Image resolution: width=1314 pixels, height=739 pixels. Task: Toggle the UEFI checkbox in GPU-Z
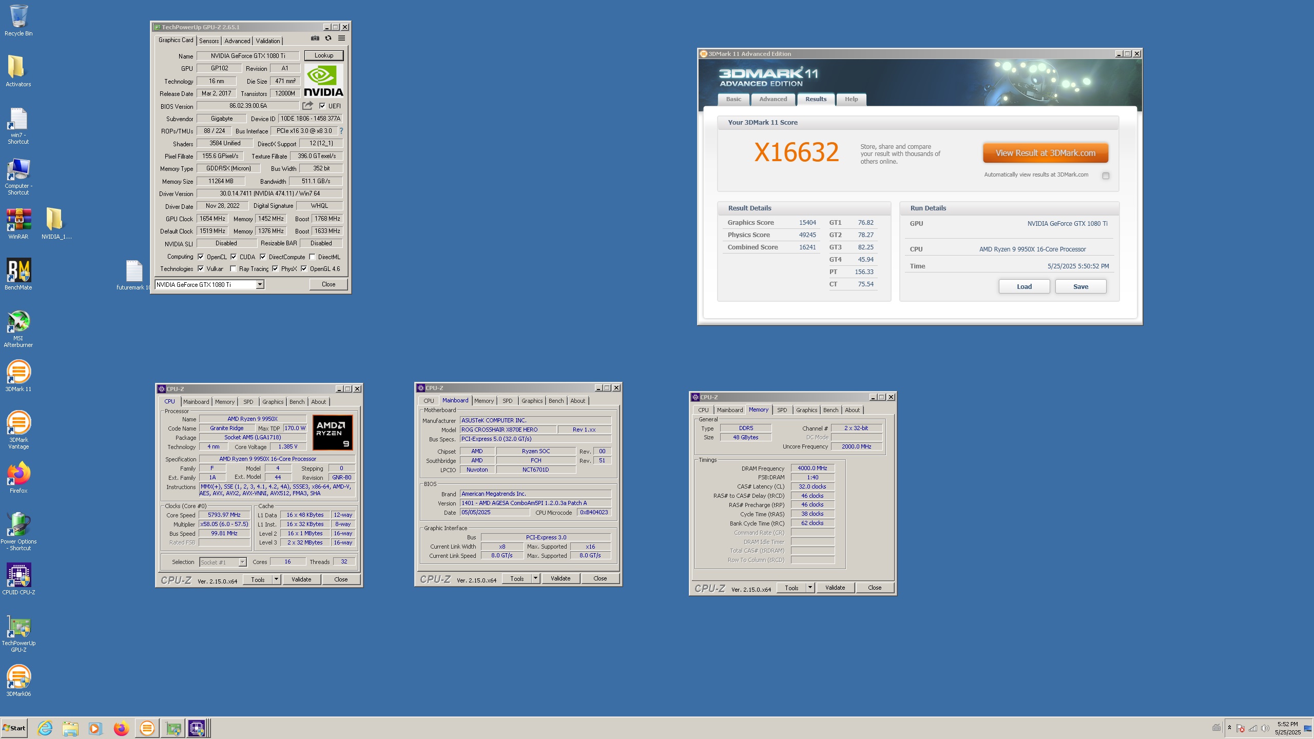pyautogui.click(x=322, y=106)
